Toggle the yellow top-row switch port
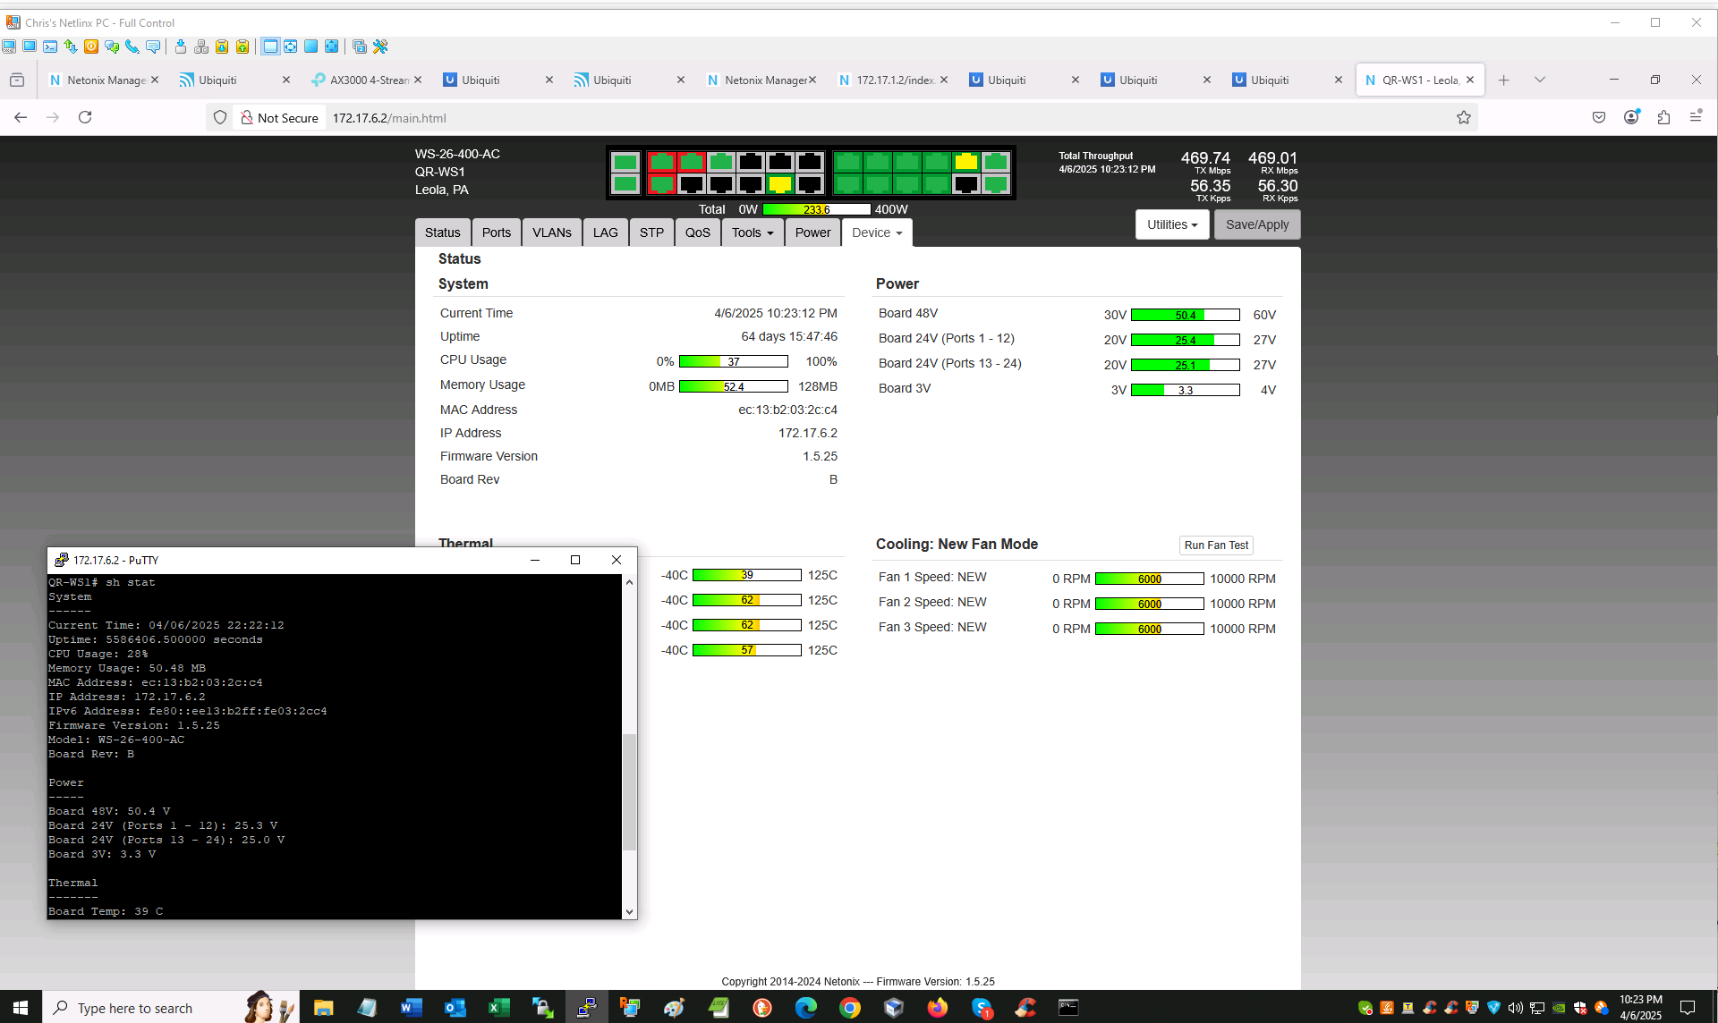This screenshot has height=1023, width=1718. point(966,162)
